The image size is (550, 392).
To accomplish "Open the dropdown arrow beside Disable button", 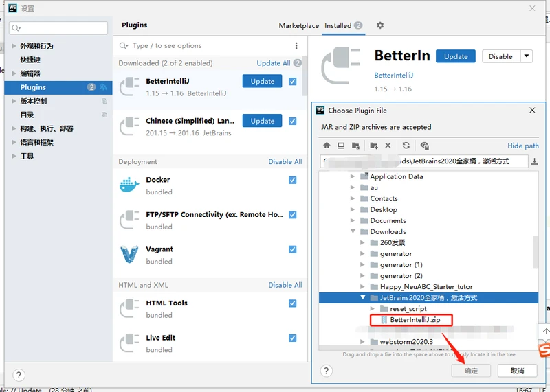I will pyautogui.click(x=527, y=56).
